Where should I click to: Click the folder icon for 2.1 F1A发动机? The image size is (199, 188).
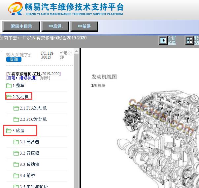tap(16, 108)
